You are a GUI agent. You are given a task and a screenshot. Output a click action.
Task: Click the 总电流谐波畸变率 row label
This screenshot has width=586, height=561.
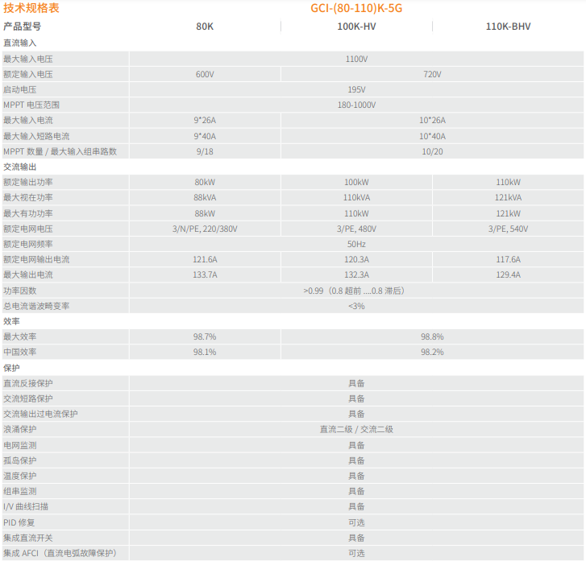click(x=36, y=306)
